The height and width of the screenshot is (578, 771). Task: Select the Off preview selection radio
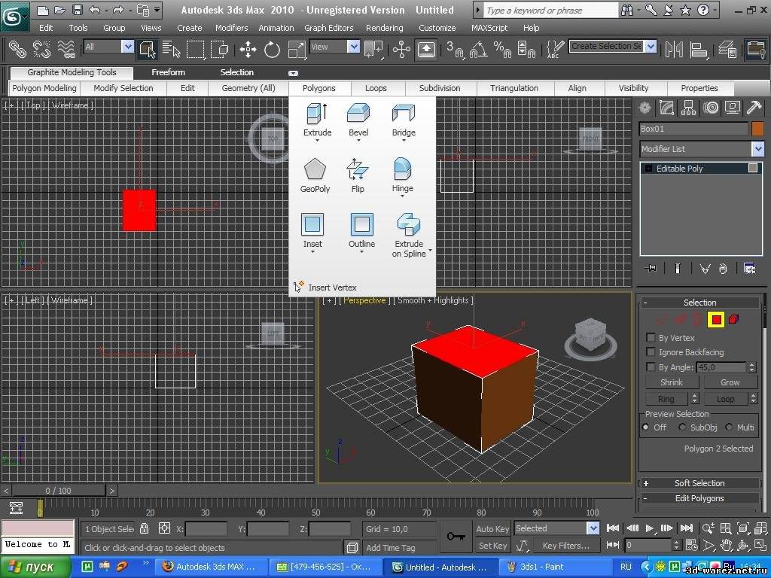point(645,427)
